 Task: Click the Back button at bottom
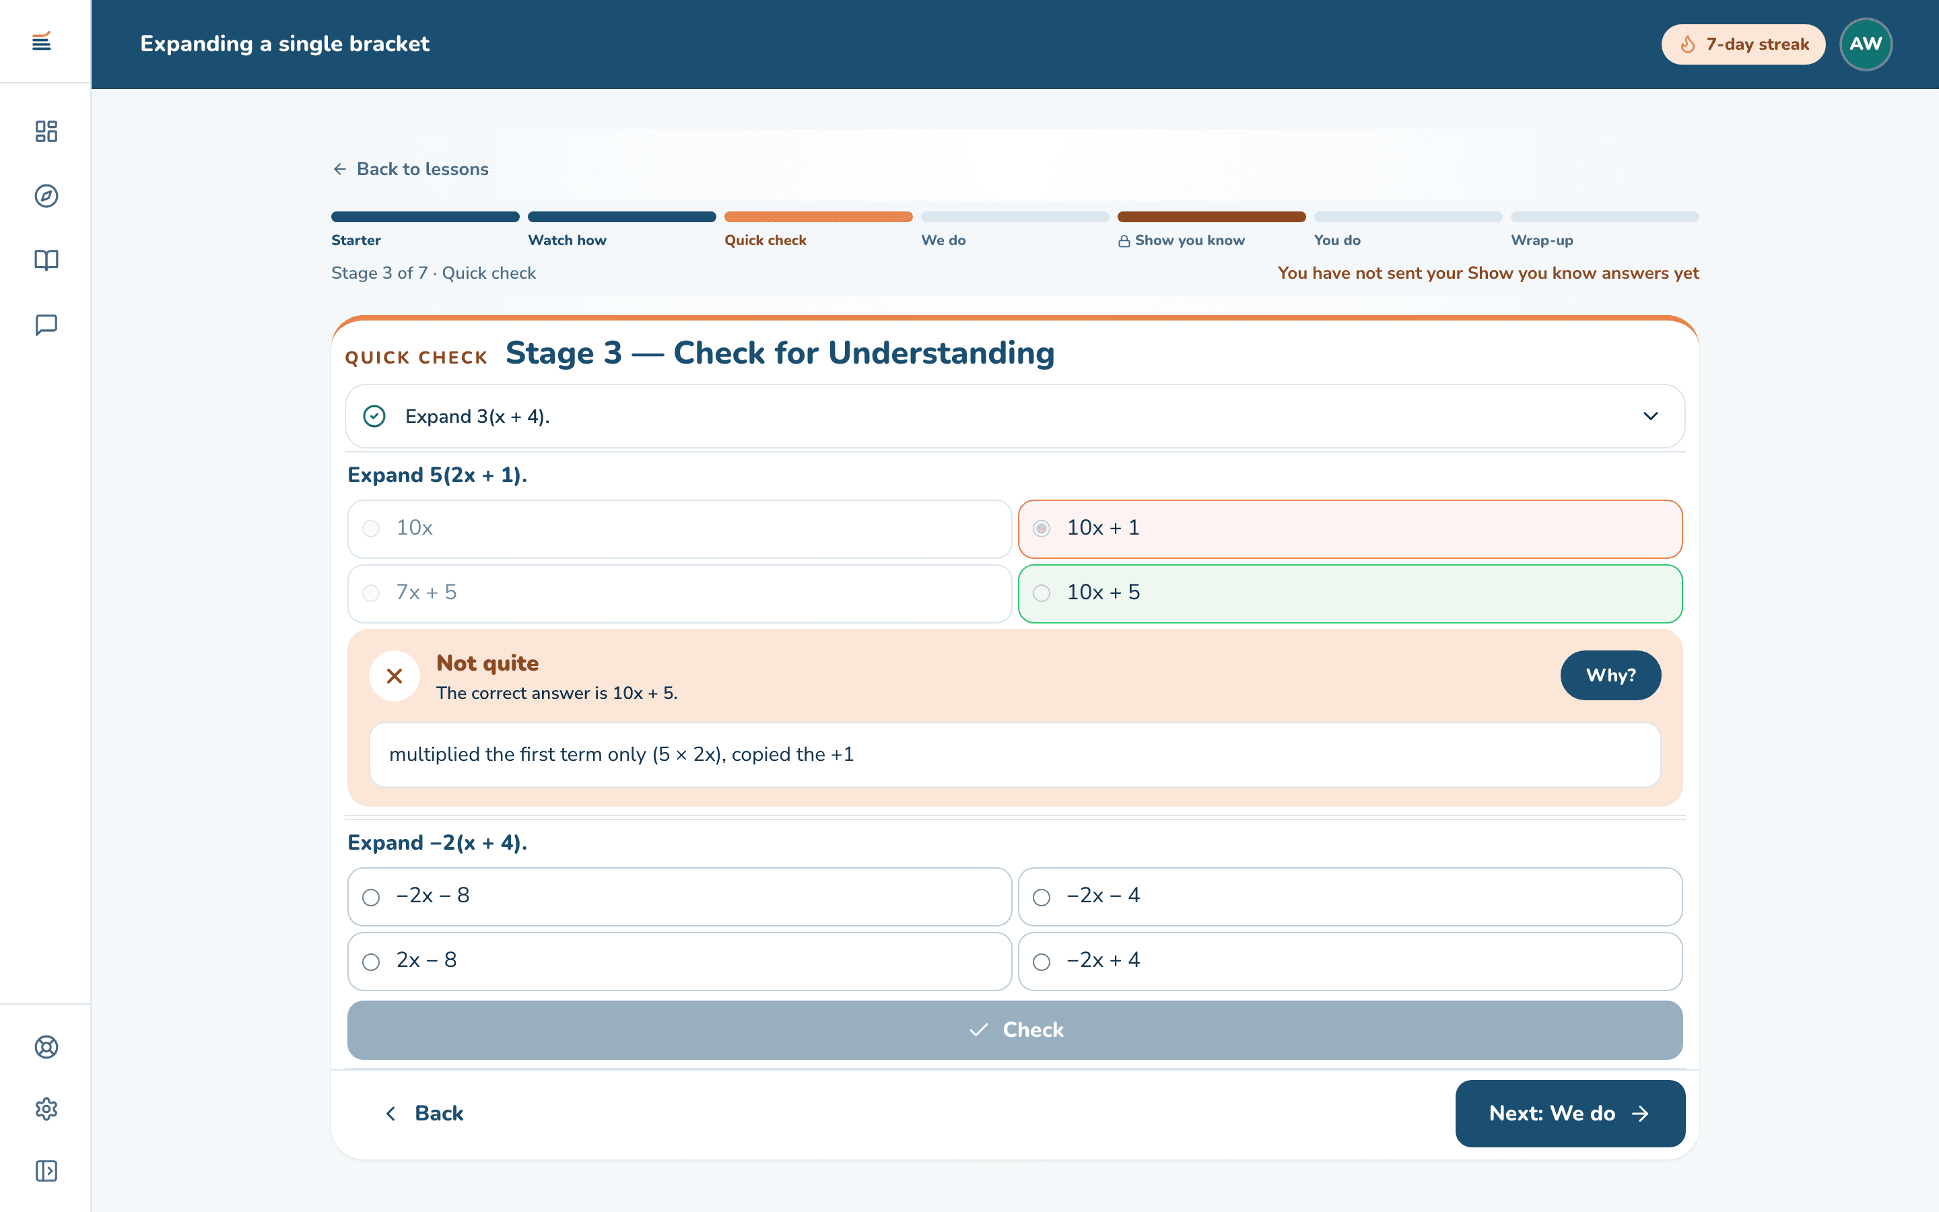pos(425,1114)
